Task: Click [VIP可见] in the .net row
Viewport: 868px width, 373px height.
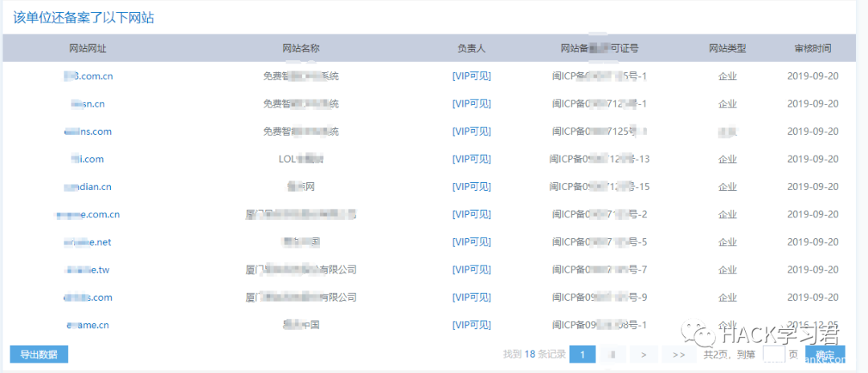Action: (x=472, y=242)
